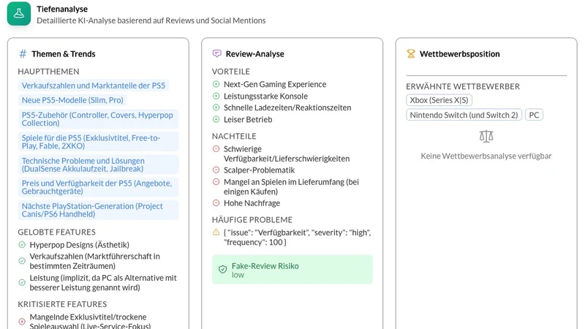This screenshot has width=585, height=329.
Task: Click the GELOBTE FEATURES section label
Action: (57, 232)
